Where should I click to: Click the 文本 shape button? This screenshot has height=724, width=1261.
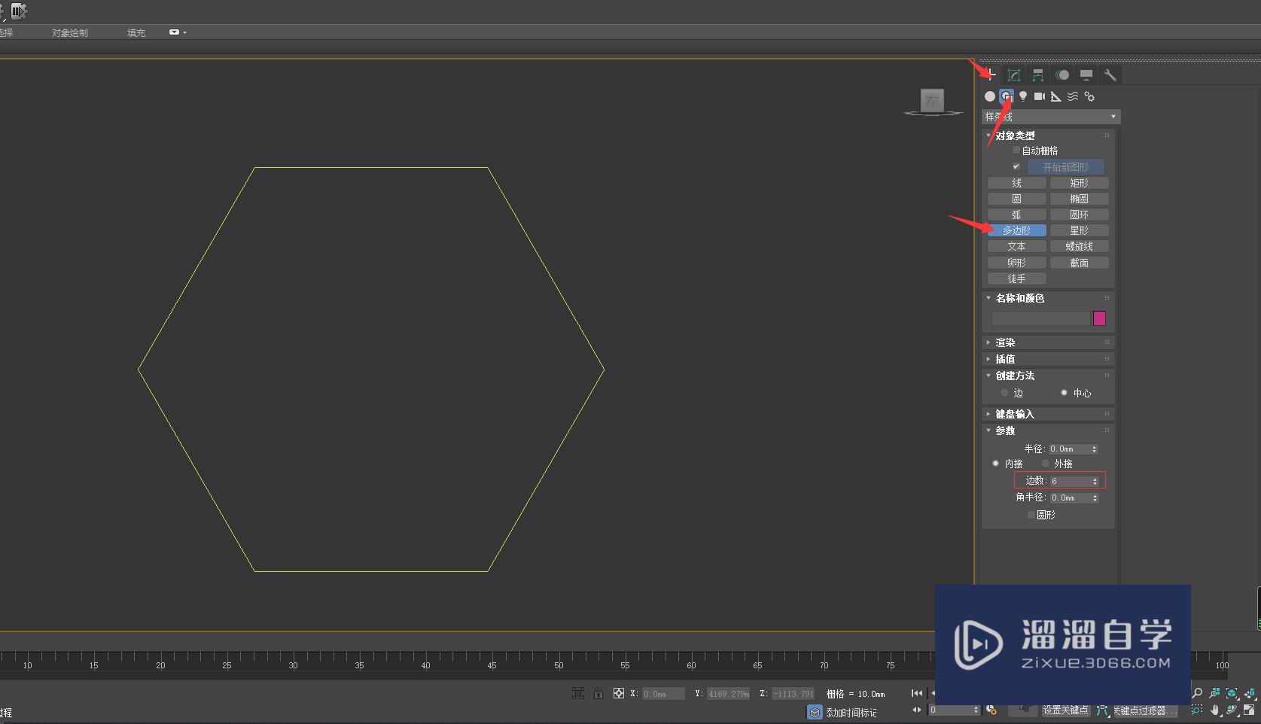[1016, 246]
